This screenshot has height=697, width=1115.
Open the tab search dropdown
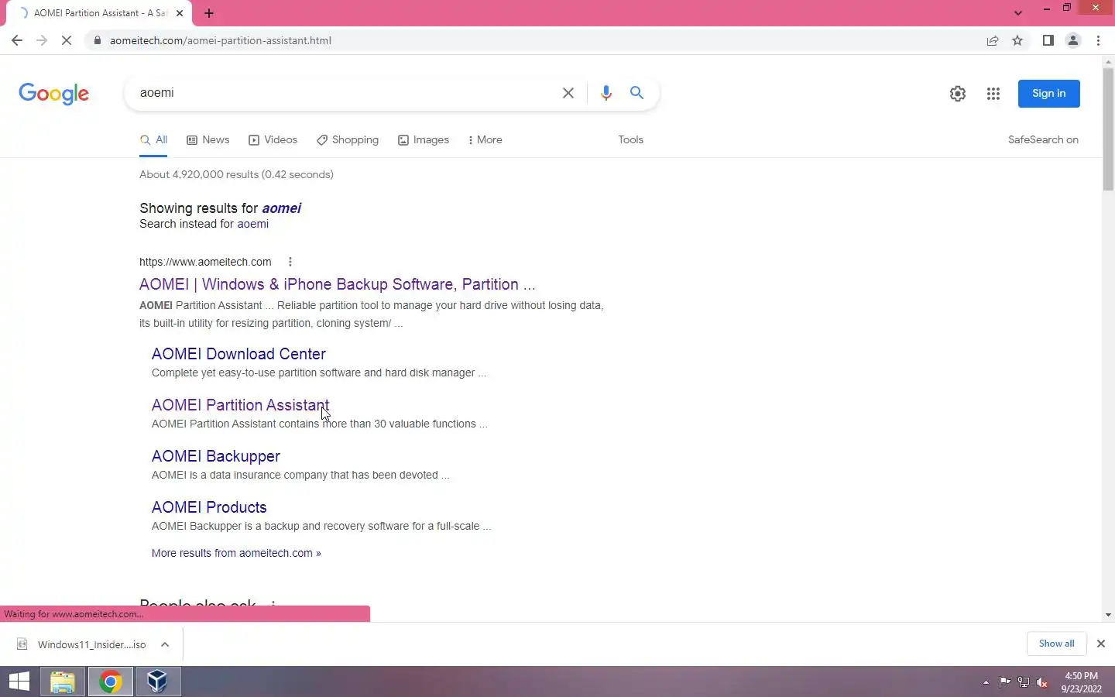[x=1018, y=12]
